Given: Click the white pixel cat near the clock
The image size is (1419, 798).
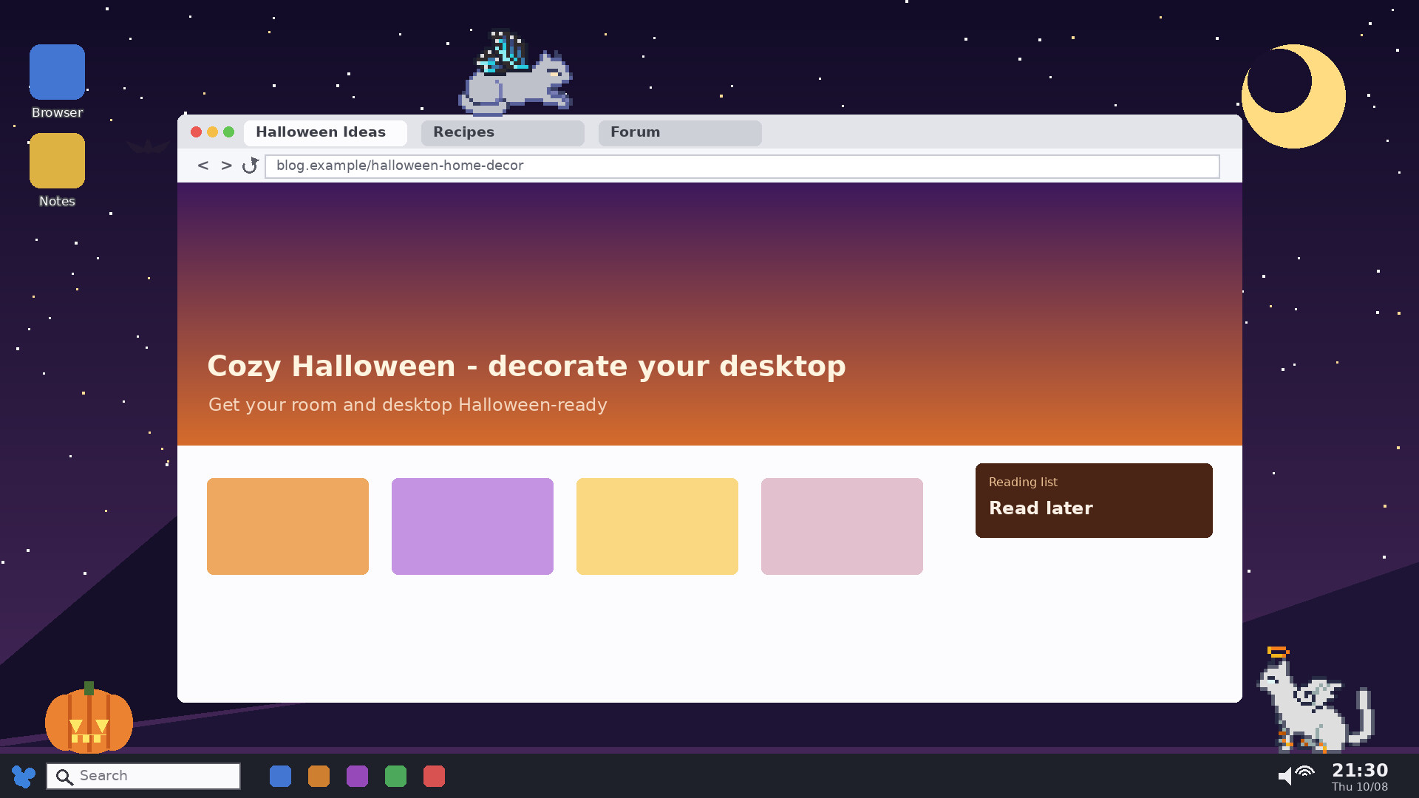Looking at the screenshot, I should pyautogui.click(x=1316, y=700).
